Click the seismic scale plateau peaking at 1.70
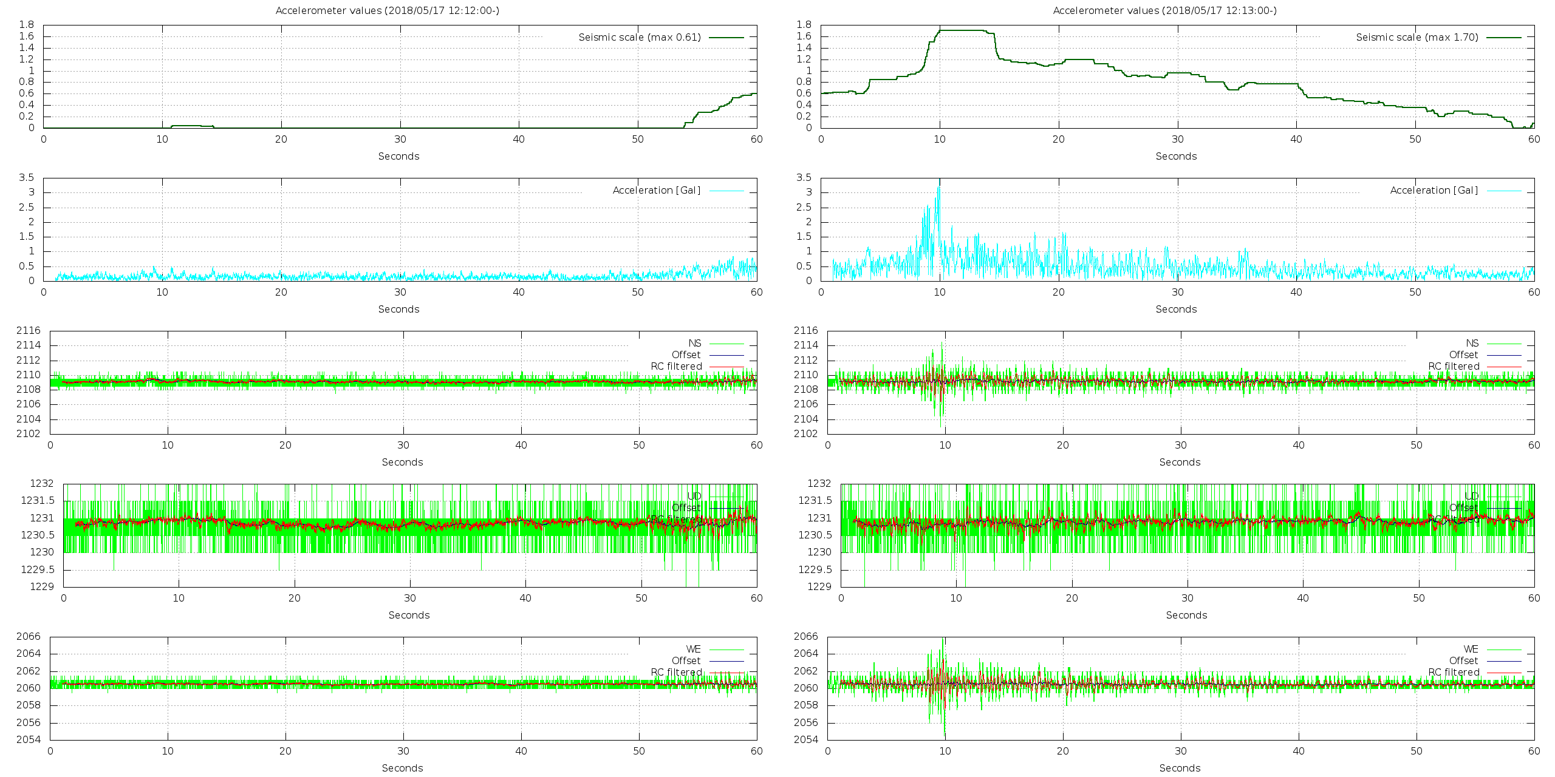The height and width of the screenshot is (777, 1555). coord(963,30)
